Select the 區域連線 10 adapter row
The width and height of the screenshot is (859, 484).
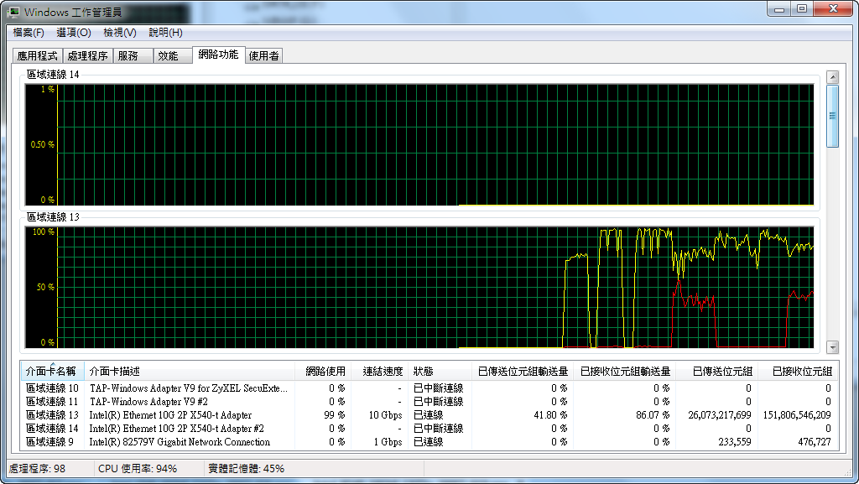point(429,388)
